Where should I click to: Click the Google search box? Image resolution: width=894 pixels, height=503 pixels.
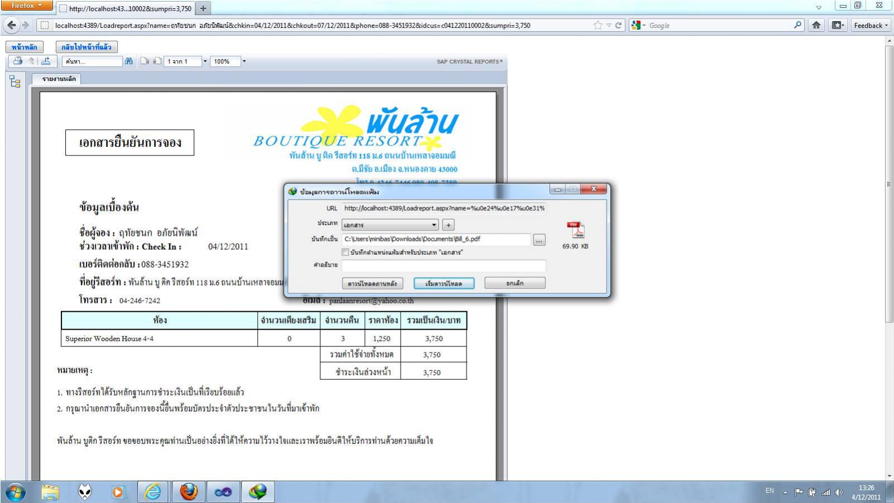click(719, 25)
